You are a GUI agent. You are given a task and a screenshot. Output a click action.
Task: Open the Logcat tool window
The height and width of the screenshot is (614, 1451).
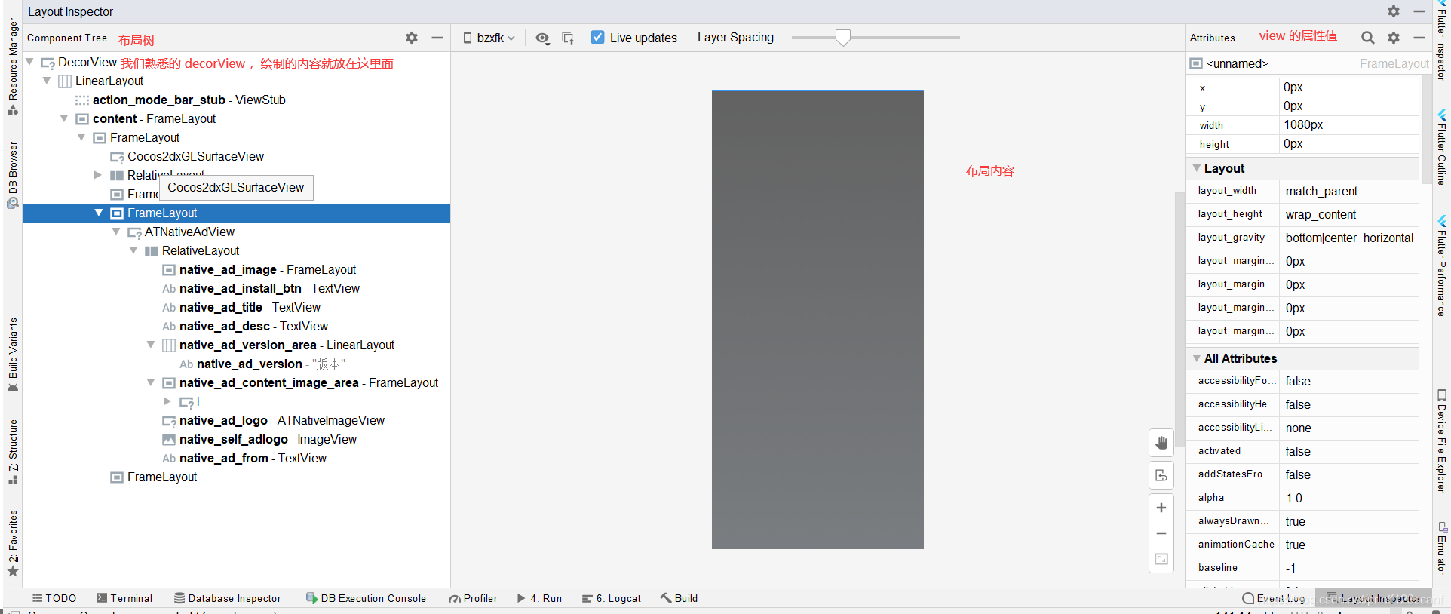point(612,598)
